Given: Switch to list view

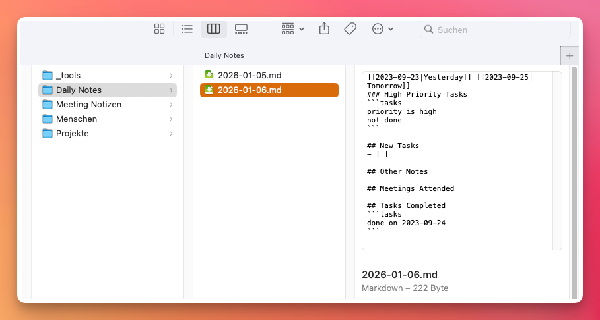Looking at the screenshot, I should (x=187, y=29).
